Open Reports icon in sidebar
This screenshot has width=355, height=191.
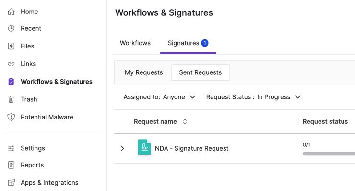click(x=11, y=165)
